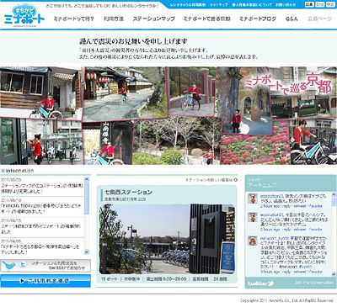Click Join the conversation link

[x=314, y=283]
